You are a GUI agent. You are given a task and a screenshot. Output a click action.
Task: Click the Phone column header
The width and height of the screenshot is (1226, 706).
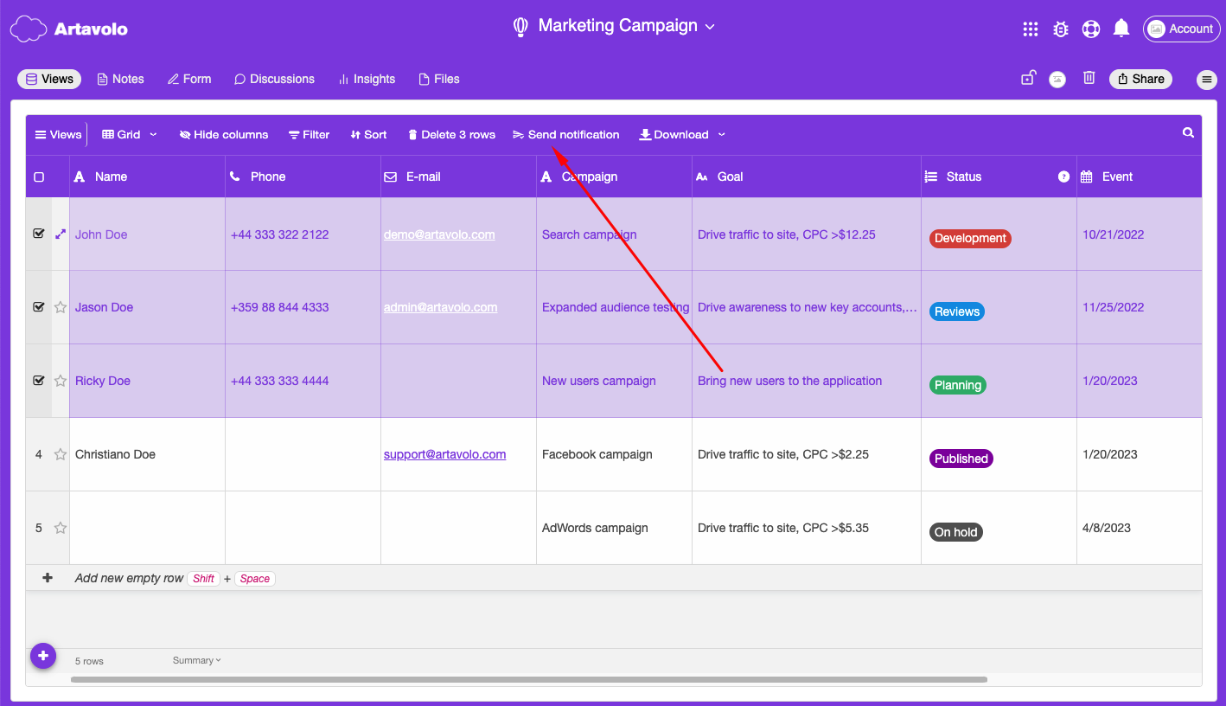coord(303,176)
